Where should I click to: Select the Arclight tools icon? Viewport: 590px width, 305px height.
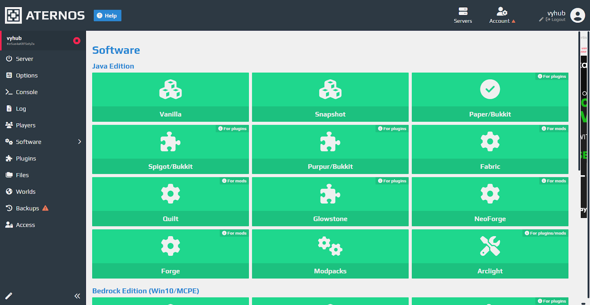pos(490,246)
